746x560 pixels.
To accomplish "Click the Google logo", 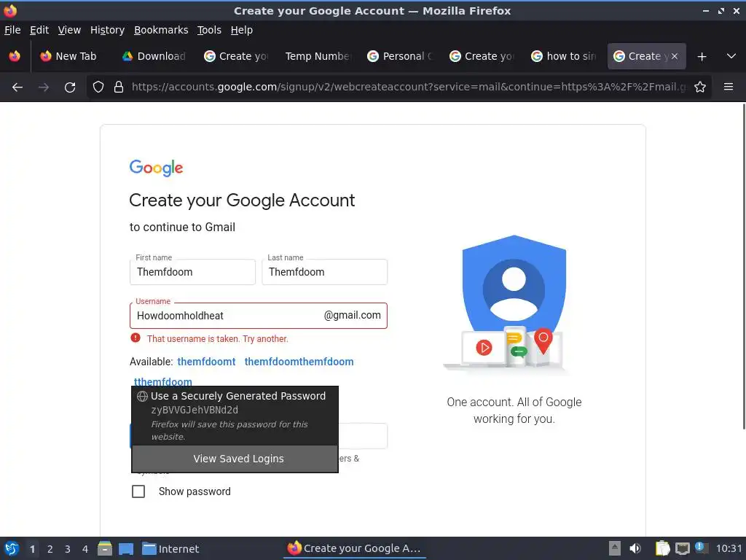I will click(156, 168).
